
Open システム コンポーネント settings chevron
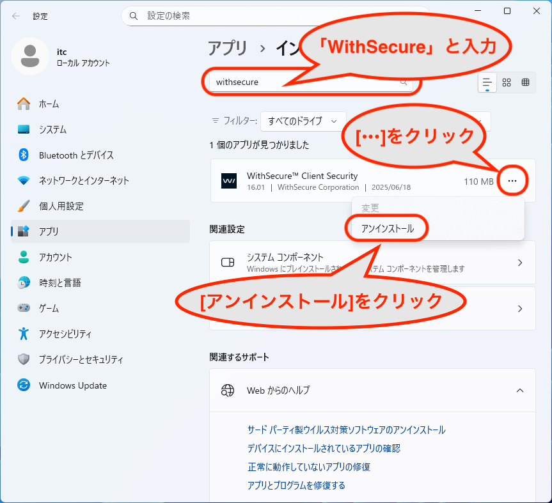519,263
